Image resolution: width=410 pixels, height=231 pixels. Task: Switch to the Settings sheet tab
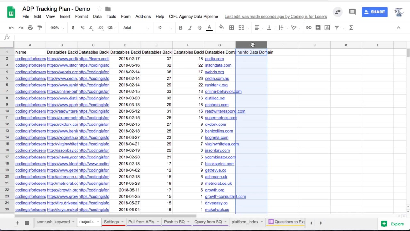(x=111, y=222)
